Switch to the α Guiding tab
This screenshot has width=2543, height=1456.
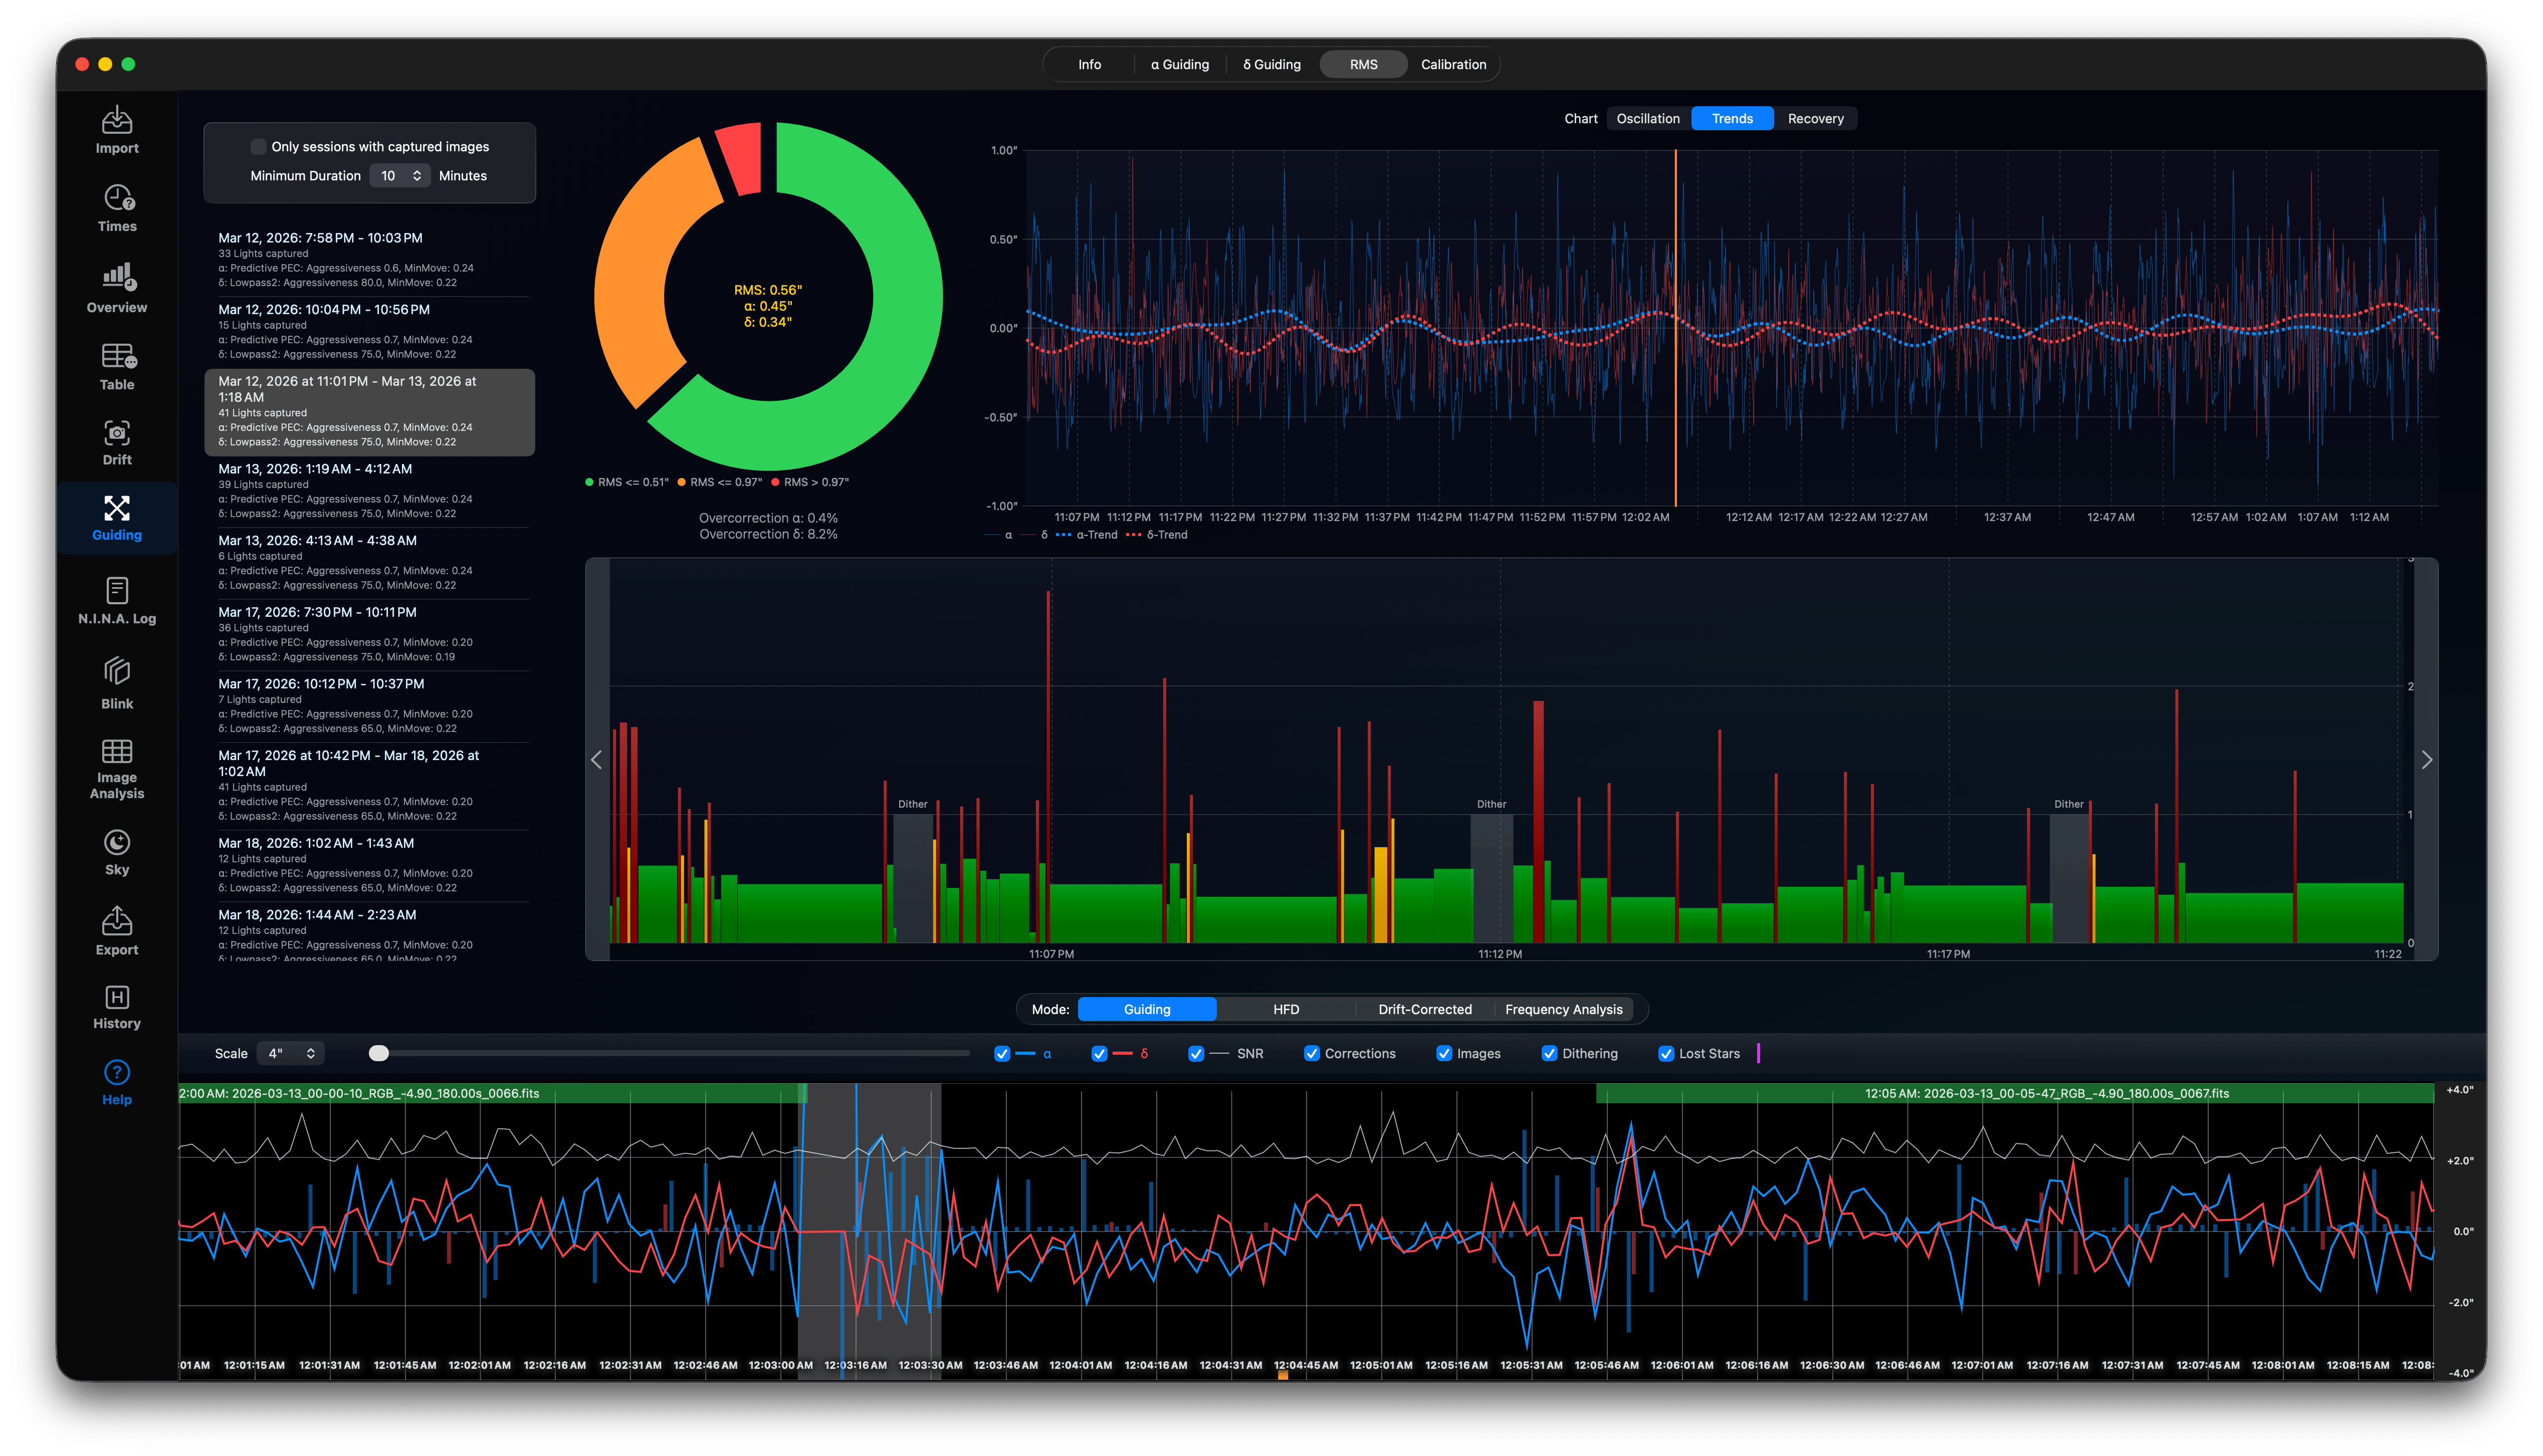pos(1180,65)
